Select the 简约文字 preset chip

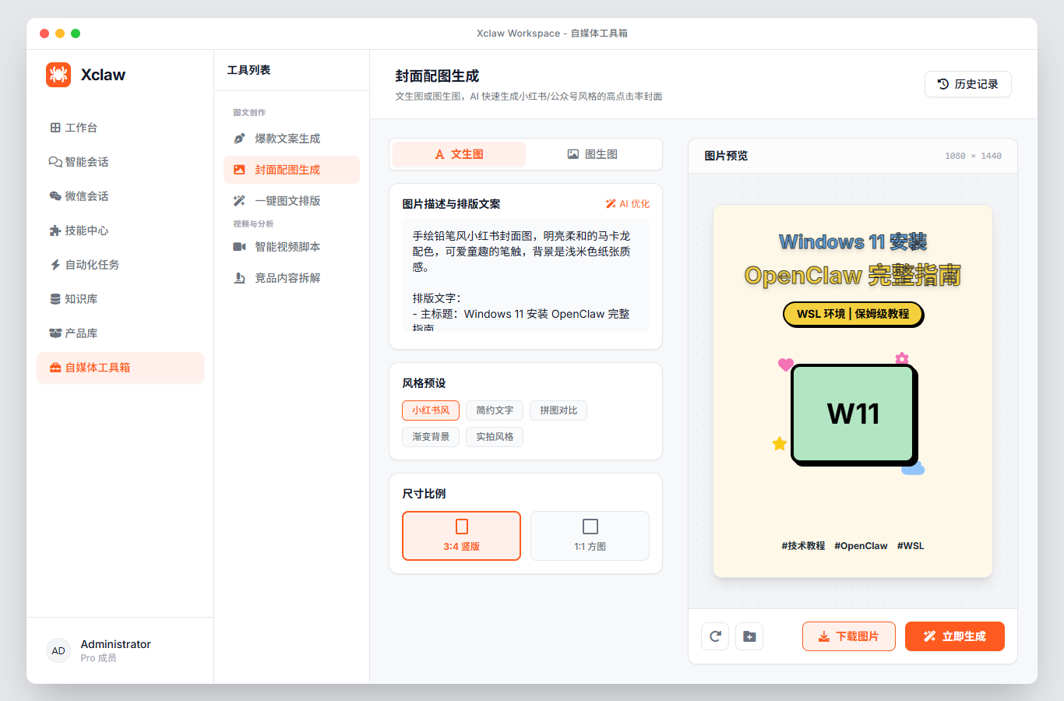(x=495, y=410)
